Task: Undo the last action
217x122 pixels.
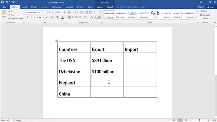Action: (7, 2)
